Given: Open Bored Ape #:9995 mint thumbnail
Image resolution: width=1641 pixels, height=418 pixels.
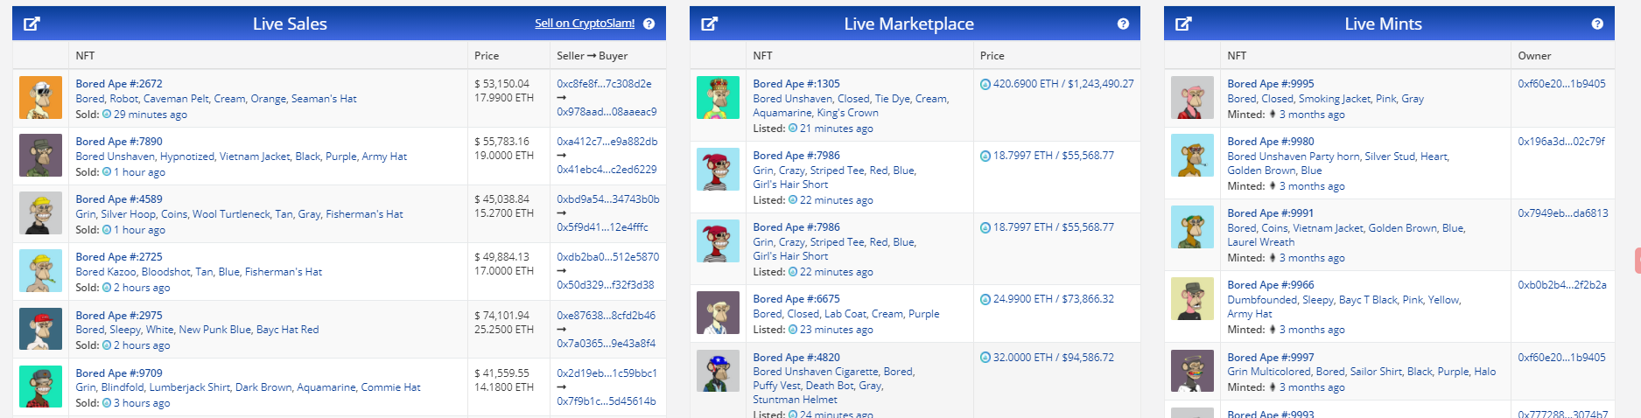Looking at the screenshot, I should pyautogui.click(x=1192, y=97).
